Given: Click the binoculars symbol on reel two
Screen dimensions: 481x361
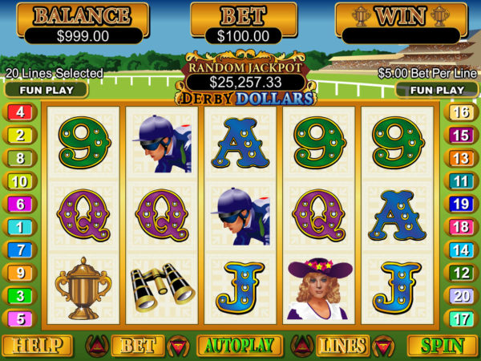Looking at the screenshot, I should pos(162,286).
